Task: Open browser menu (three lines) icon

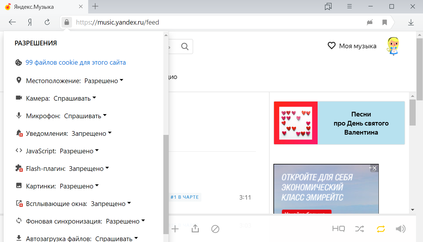Action: click(x=349, y=6)
